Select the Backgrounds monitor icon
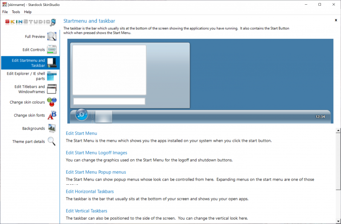The height and width of the screenshot is (224, 341). point(52,128)
